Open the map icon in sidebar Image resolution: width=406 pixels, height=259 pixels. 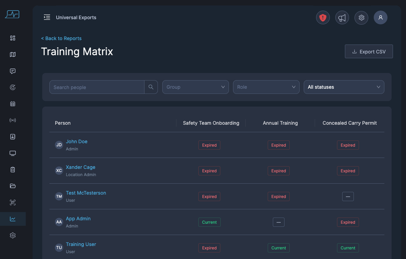13,54
